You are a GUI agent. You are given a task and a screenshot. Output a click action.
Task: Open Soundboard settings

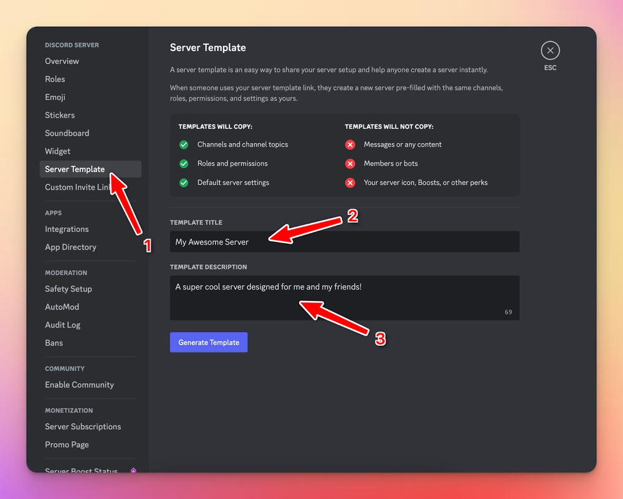pos(67,133)
